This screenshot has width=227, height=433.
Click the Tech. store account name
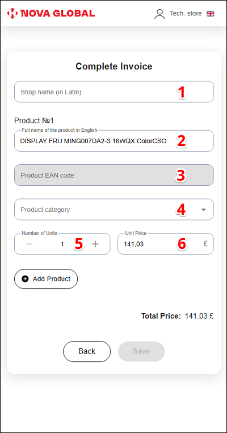[186, 14]
